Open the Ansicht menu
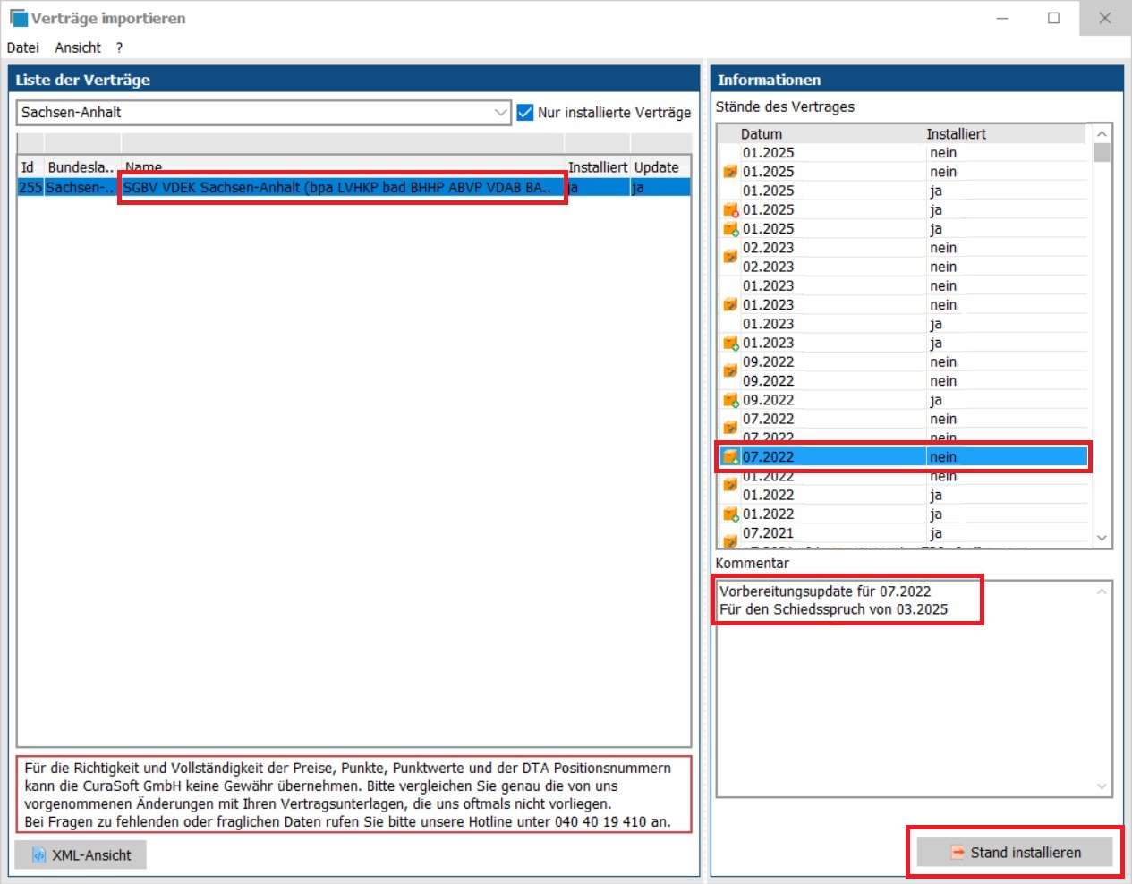This screenshot has width=1132, height=884. pyautogui.click(x=78, y=47)
